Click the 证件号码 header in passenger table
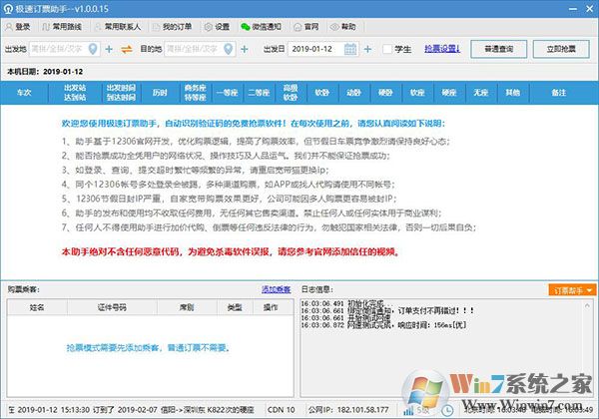Image resolution: width=599 pixels, height=419 pixels. coord(112,307)
